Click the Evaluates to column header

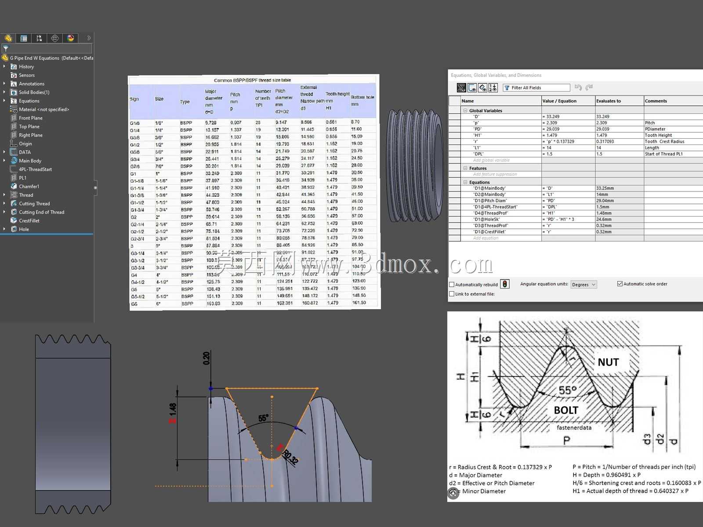point(620,101)
